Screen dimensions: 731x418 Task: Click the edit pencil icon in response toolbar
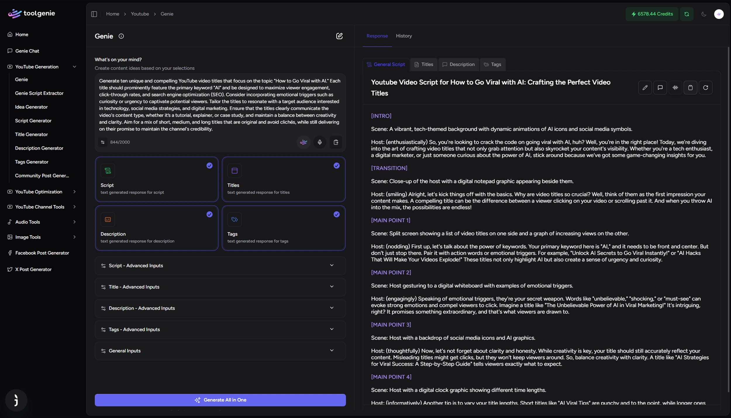pos(645,87)
